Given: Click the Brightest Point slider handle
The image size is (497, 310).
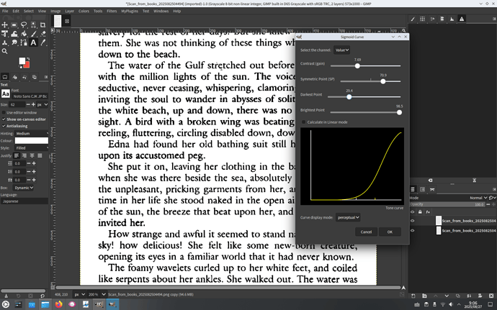Looking at the screenshot, I should pos(399,112).
